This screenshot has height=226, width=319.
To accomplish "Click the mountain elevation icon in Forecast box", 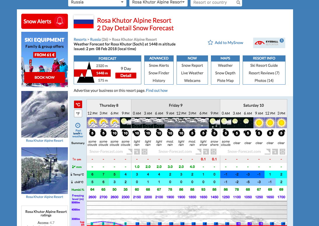I will (x=86, y=73).
